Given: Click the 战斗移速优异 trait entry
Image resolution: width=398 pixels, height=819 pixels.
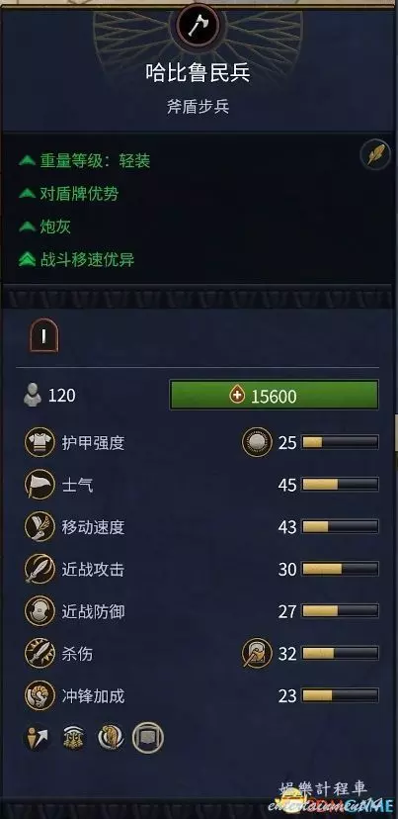Looking at the screenshot, I should click(x=77, y=259).
